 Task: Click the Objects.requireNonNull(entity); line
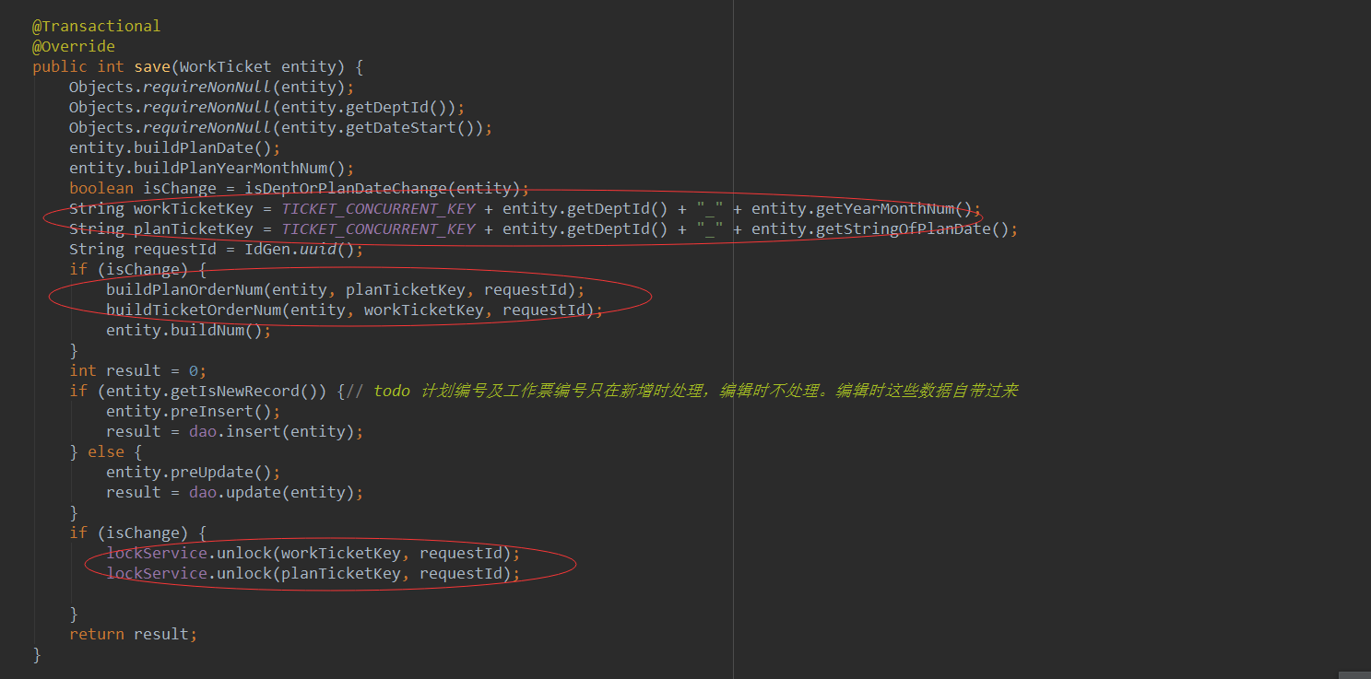212,87
